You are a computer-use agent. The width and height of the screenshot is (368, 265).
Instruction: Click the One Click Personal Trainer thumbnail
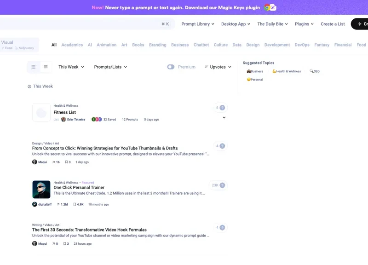[x=41, y=190]
